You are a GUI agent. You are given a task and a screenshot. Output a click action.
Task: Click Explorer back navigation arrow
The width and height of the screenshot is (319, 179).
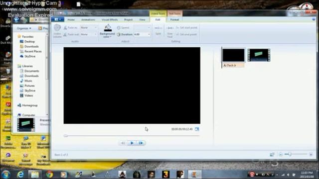(x=16, y=20)
